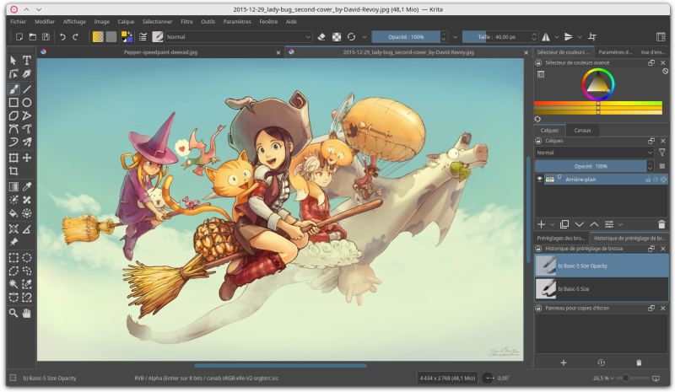The height and width of the screenshot is (392, 675).
Task: Move layer down
Action: 580,224
